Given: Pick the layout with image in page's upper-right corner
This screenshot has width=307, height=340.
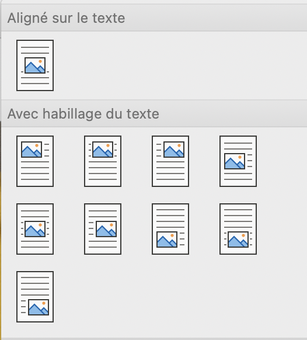Looking at the screenshot, I should point(170,161).
